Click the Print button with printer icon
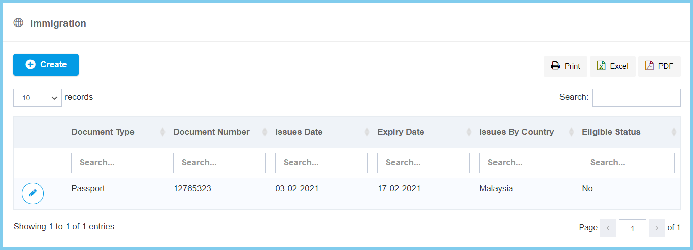 coord(565,66)
